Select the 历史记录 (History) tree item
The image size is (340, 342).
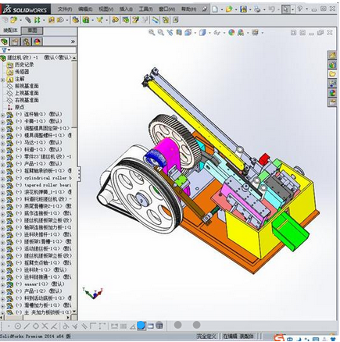click(x=24, y=65)
